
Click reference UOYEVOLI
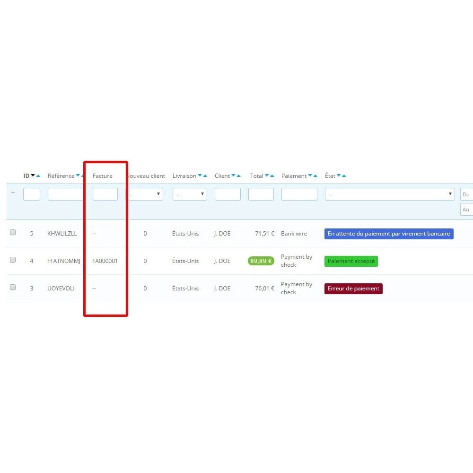(61, 289)
